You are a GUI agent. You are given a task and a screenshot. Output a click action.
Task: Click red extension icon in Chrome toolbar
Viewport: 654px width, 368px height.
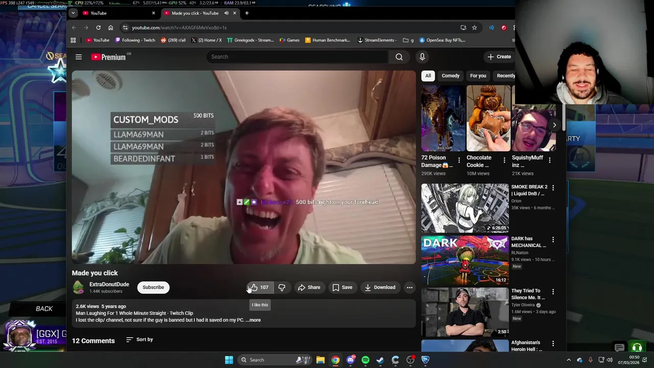click(504, 28)
